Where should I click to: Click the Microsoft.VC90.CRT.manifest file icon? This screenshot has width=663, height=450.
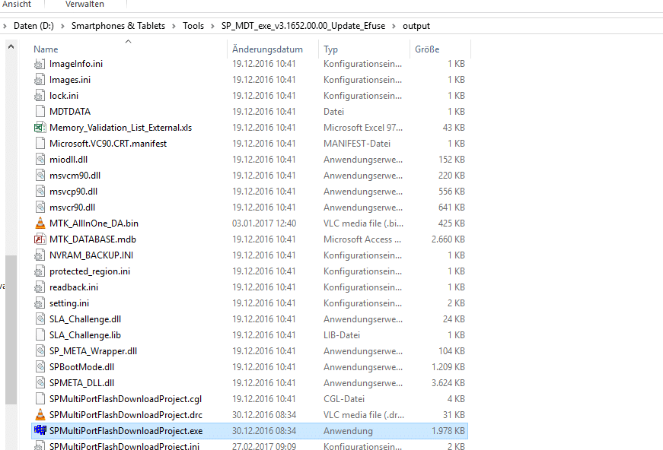click(40, 144)
